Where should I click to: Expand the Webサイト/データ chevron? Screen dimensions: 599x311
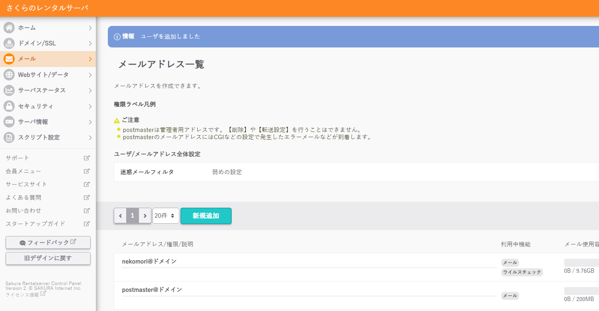tap(90, 75)
